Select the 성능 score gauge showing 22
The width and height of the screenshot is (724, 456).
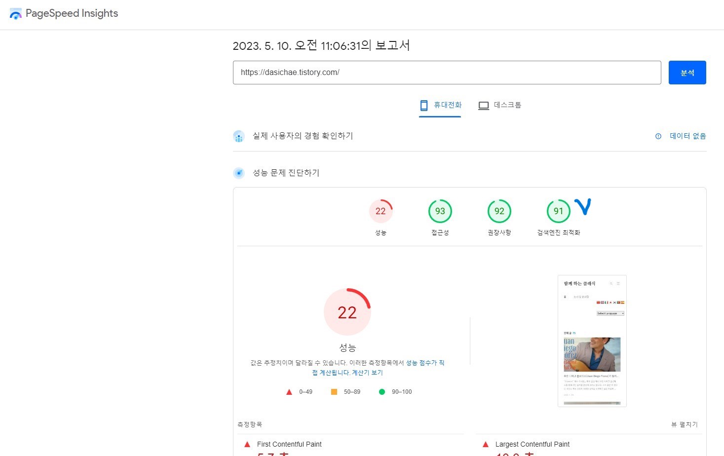click(381, 211)
